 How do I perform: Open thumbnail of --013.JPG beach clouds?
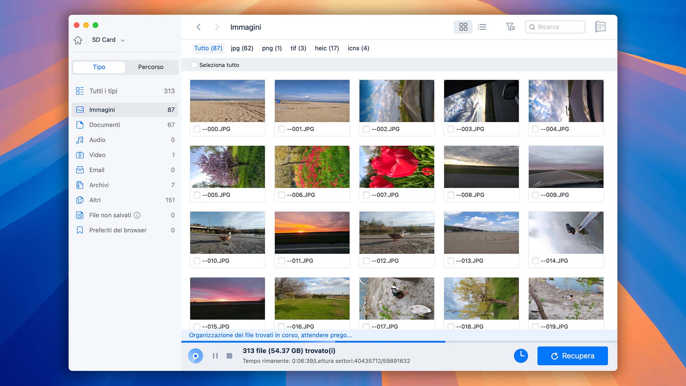[481, 233]
